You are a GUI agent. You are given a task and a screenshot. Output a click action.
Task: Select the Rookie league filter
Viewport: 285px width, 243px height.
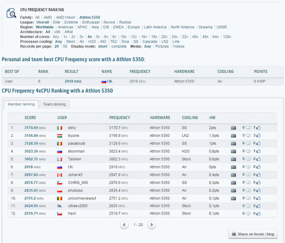(x=125, y=22)
